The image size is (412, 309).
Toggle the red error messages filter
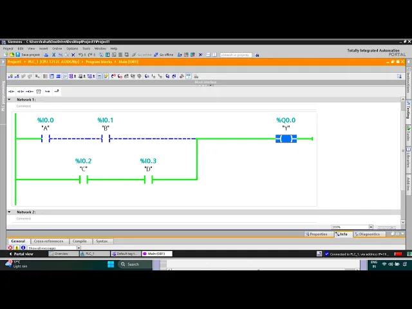pyautogui.click(x=10, y=248)
